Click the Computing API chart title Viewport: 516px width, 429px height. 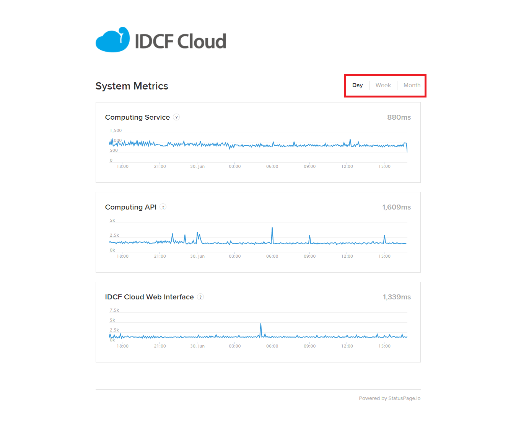click(130, 207)
